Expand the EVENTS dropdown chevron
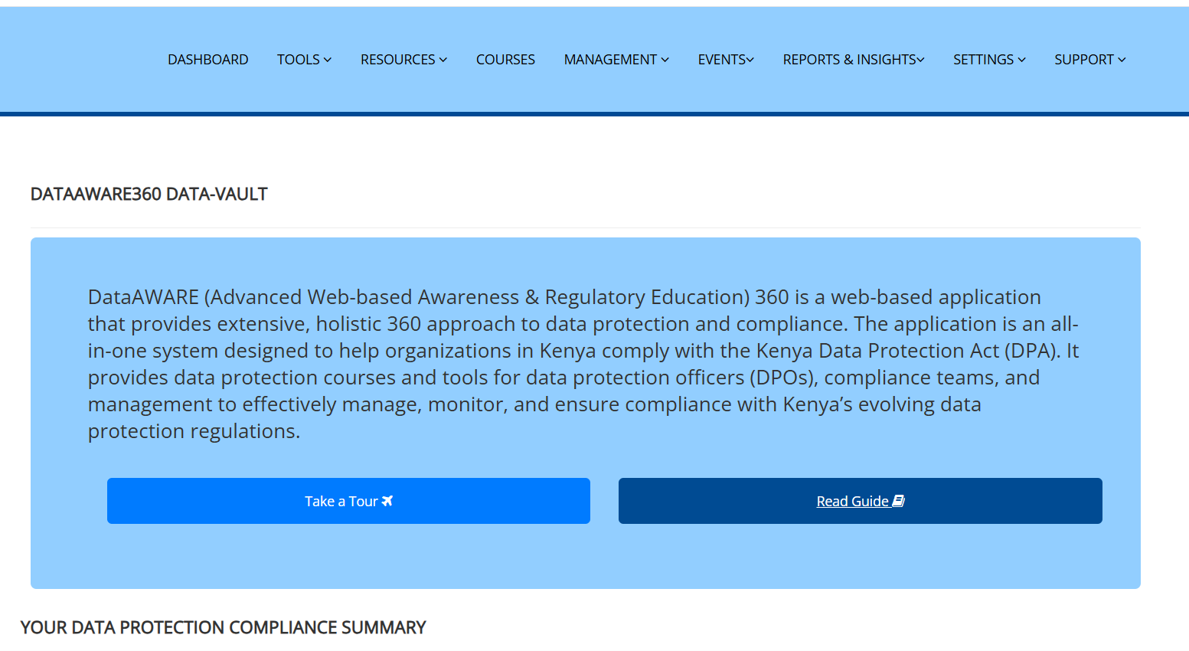This screenshot has width=1189, height=651. 750,60
